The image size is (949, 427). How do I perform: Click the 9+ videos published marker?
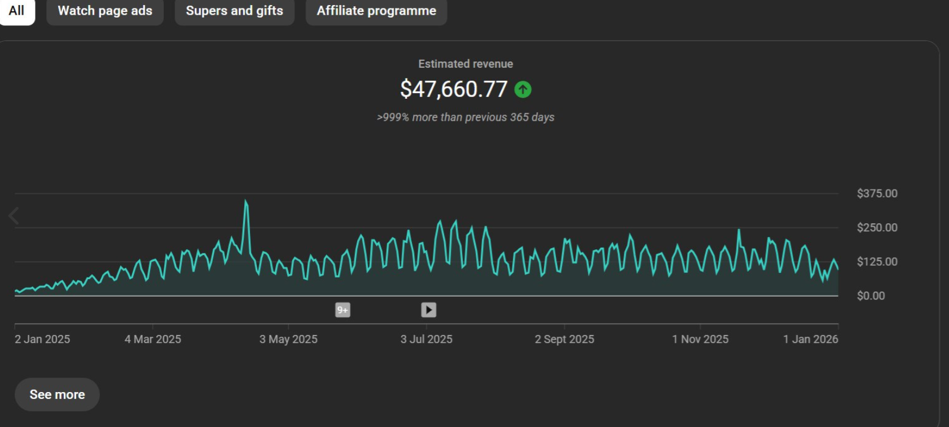point(342,310)
